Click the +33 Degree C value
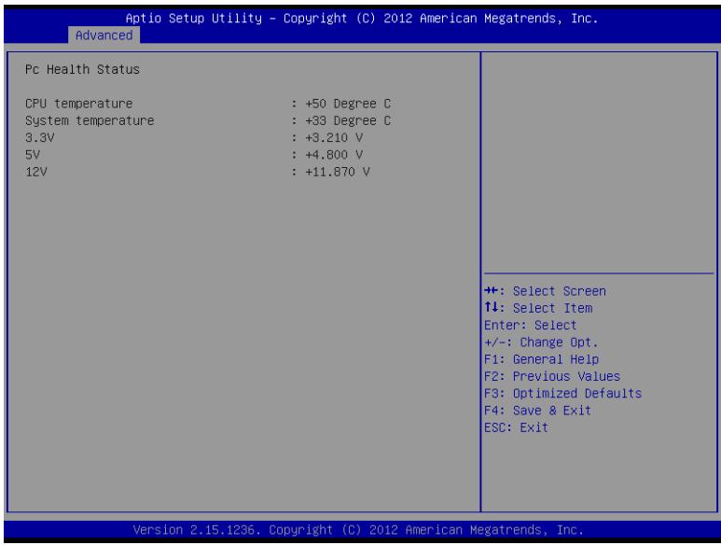This screenshot has width=721, height=545. click(x=348, y=121)
